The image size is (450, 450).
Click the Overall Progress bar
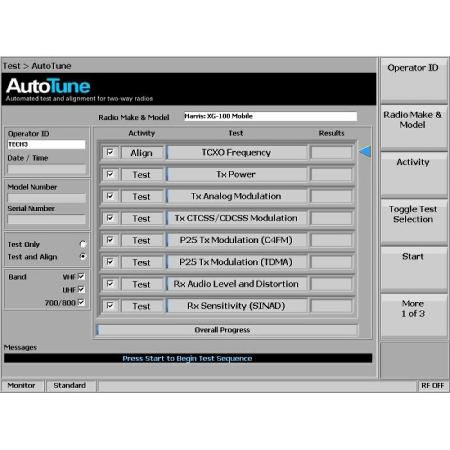(x=227, y=330)
